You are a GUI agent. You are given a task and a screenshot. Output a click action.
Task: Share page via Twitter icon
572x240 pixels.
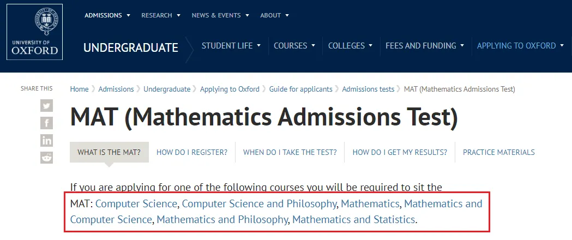pyautogui.click(x=47, y=106)
